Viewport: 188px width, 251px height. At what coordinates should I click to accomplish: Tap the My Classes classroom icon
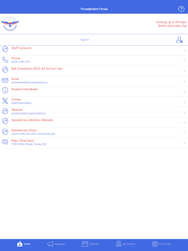(x=118, y=244)
